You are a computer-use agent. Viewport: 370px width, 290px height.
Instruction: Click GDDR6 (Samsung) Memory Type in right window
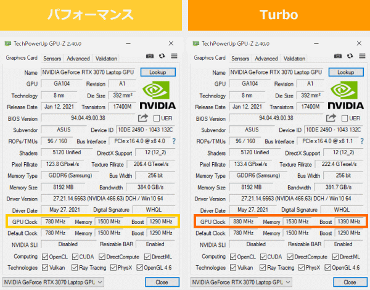pyautogui.click(x=258, y=175)
